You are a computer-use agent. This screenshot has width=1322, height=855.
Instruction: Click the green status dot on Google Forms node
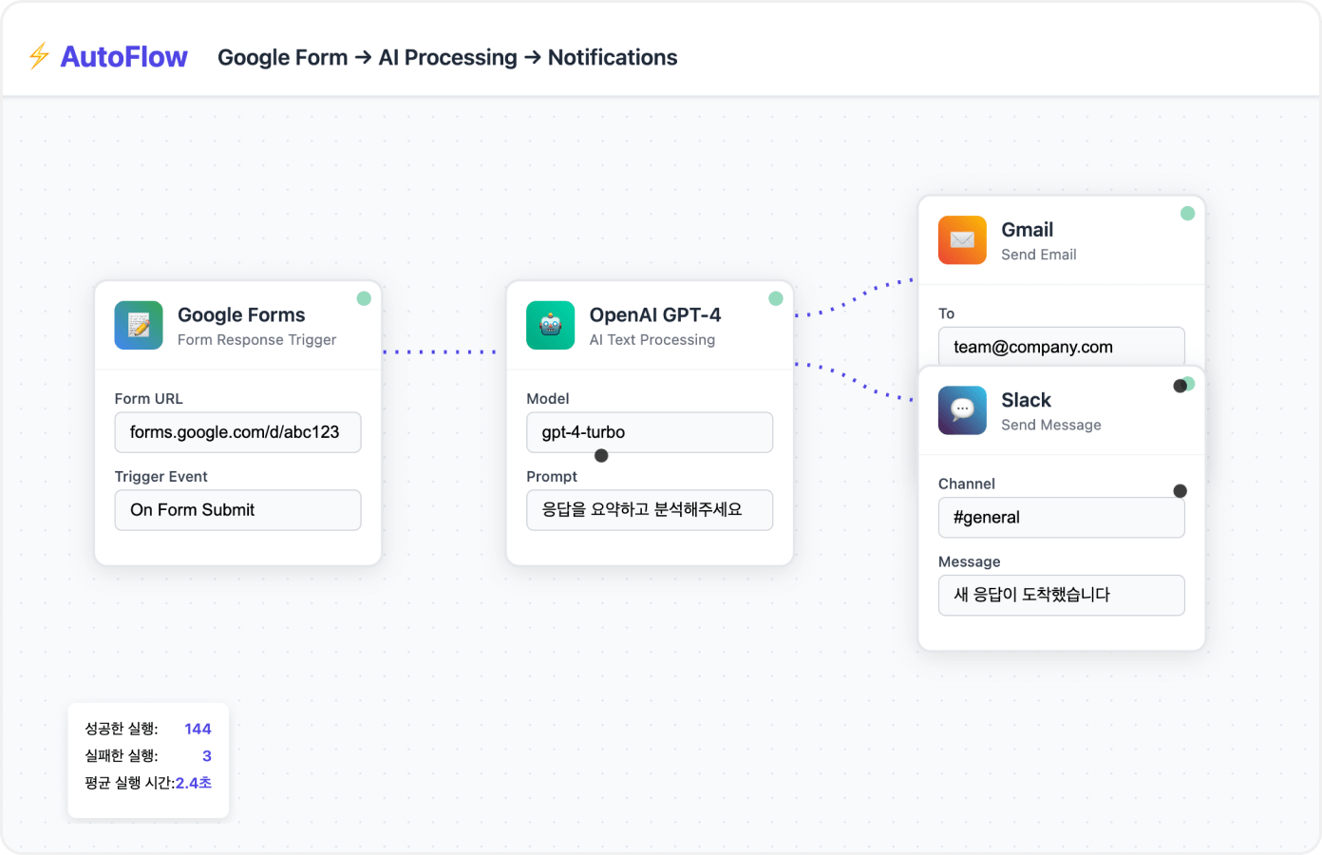[364, 298]
